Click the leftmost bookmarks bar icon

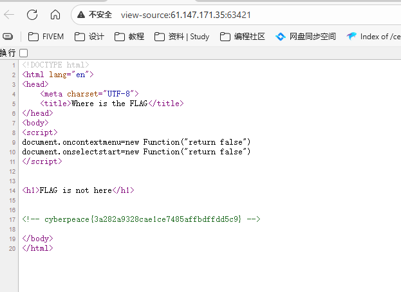click(8, 37)
